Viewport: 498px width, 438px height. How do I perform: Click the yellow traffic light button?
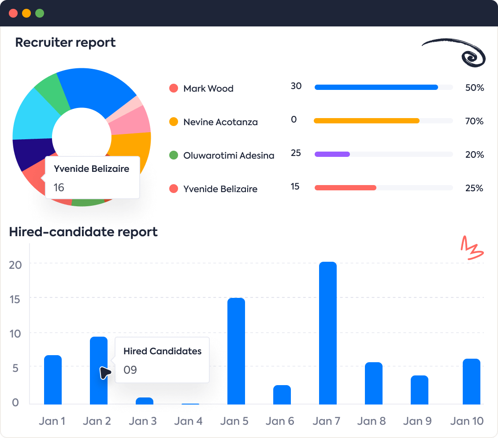click(26, 13)
